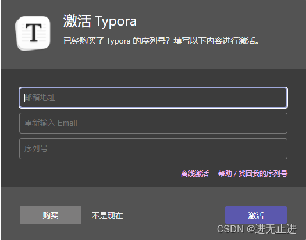Open the 离线激活 offline activation link
Viewport: 306px width, 240px height.
click(194, 174)
